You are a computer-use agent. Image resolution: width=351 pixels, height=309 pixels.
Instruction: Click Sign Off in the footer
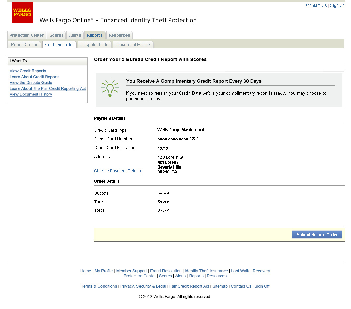point(262,286)
